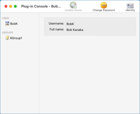Click the BobK user house icon
The height and width of the screenshot is (114, 140).
[x=7, y=23]
